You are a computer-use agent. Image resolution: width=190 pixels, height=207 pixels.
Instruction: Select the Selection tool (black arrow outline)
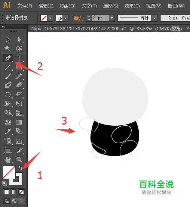coord(8,39)
